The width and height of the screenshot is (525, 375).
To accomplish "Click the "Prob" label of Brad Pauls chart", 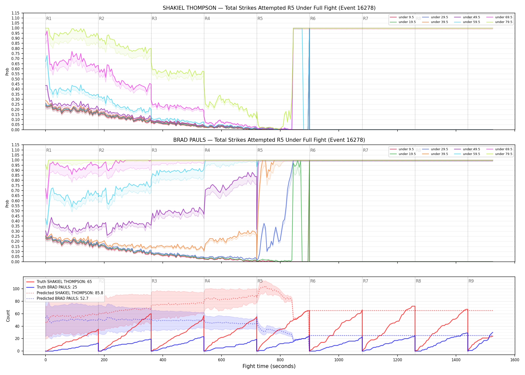I will [7, 203].
